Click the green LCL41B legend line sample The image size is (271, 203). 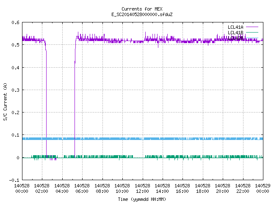click(x=252, y=32)
